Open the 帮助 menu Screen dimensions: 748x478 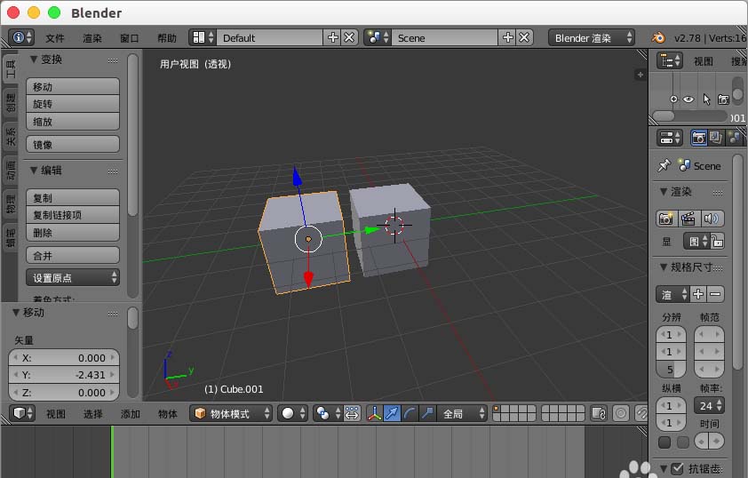point(167,38)
